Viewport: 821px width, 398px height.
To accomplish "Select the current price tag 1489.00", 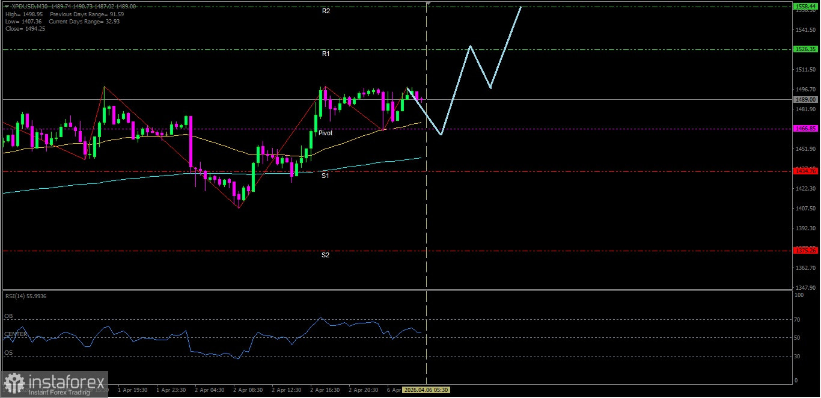I will pos(805,99).
